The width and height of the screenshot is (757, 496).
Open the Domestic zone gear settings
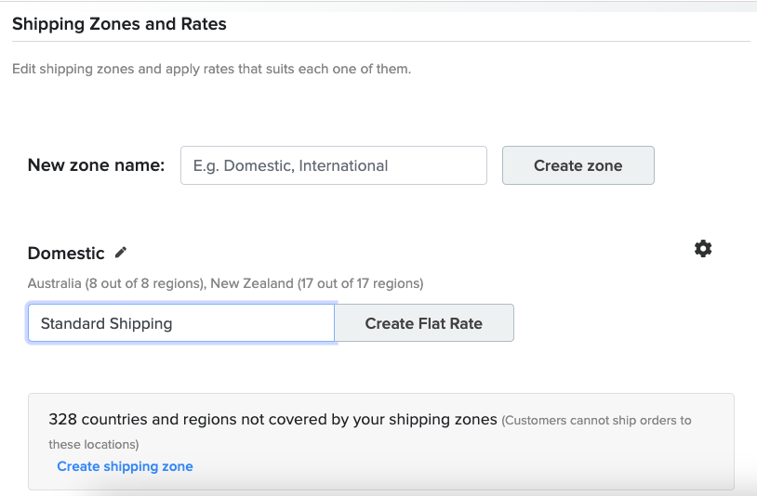[703, 249]
